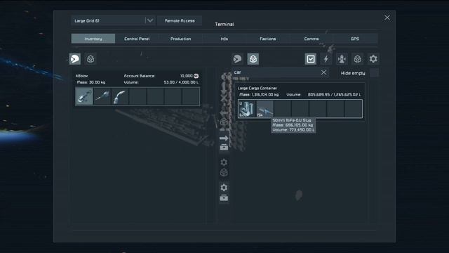Click the space credit icon beside 10,000
449x253 pixels.
[x=196, y=76]
